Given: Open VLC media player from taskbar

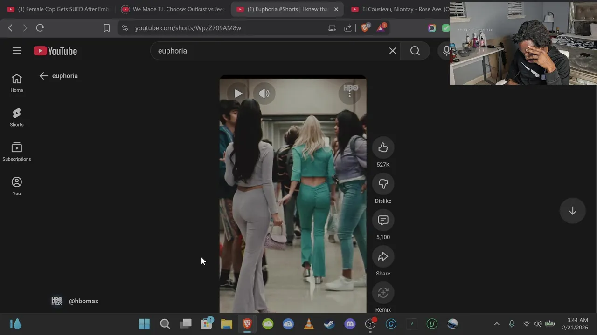Looking at the screenshot, I should (x=309, y=324).
